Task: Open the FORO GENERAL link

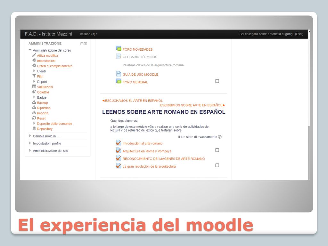Action: click(135, 82)
